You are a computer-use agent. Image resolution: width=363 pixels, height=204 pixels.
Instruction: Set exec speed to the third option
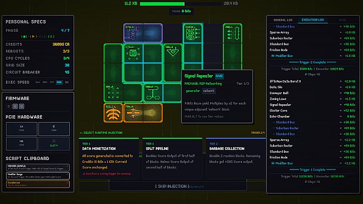point(52,82)
